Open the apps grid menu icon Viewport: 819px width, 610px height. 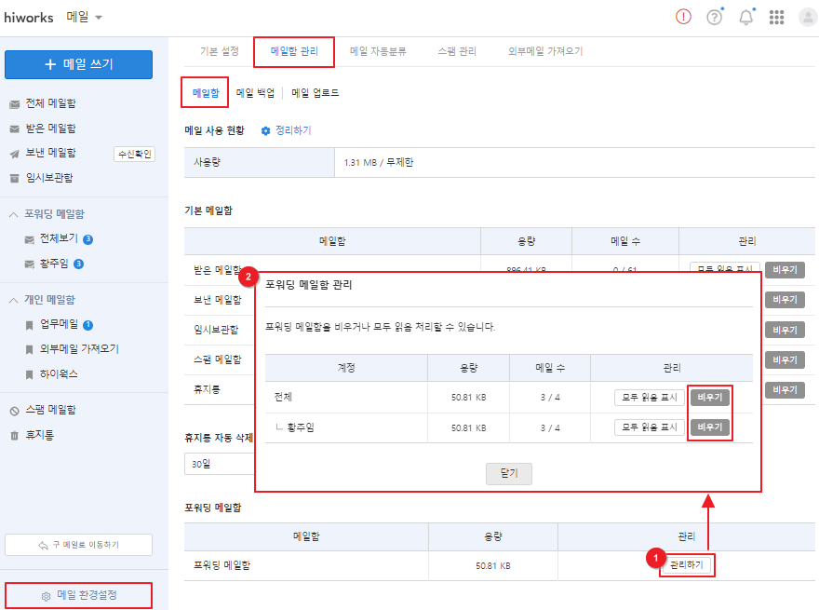pyautogui.click(x=777, y=18)
